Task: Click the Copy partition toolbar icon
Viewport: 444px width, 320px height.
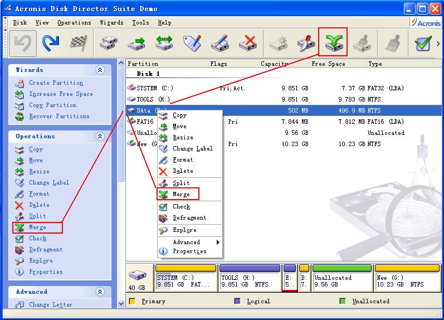Action: click(109, 43)
